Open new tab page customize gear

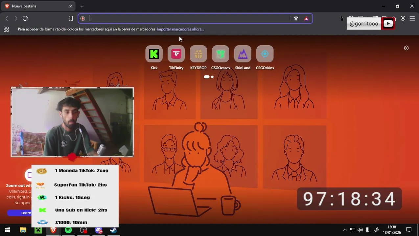(406, 48)
